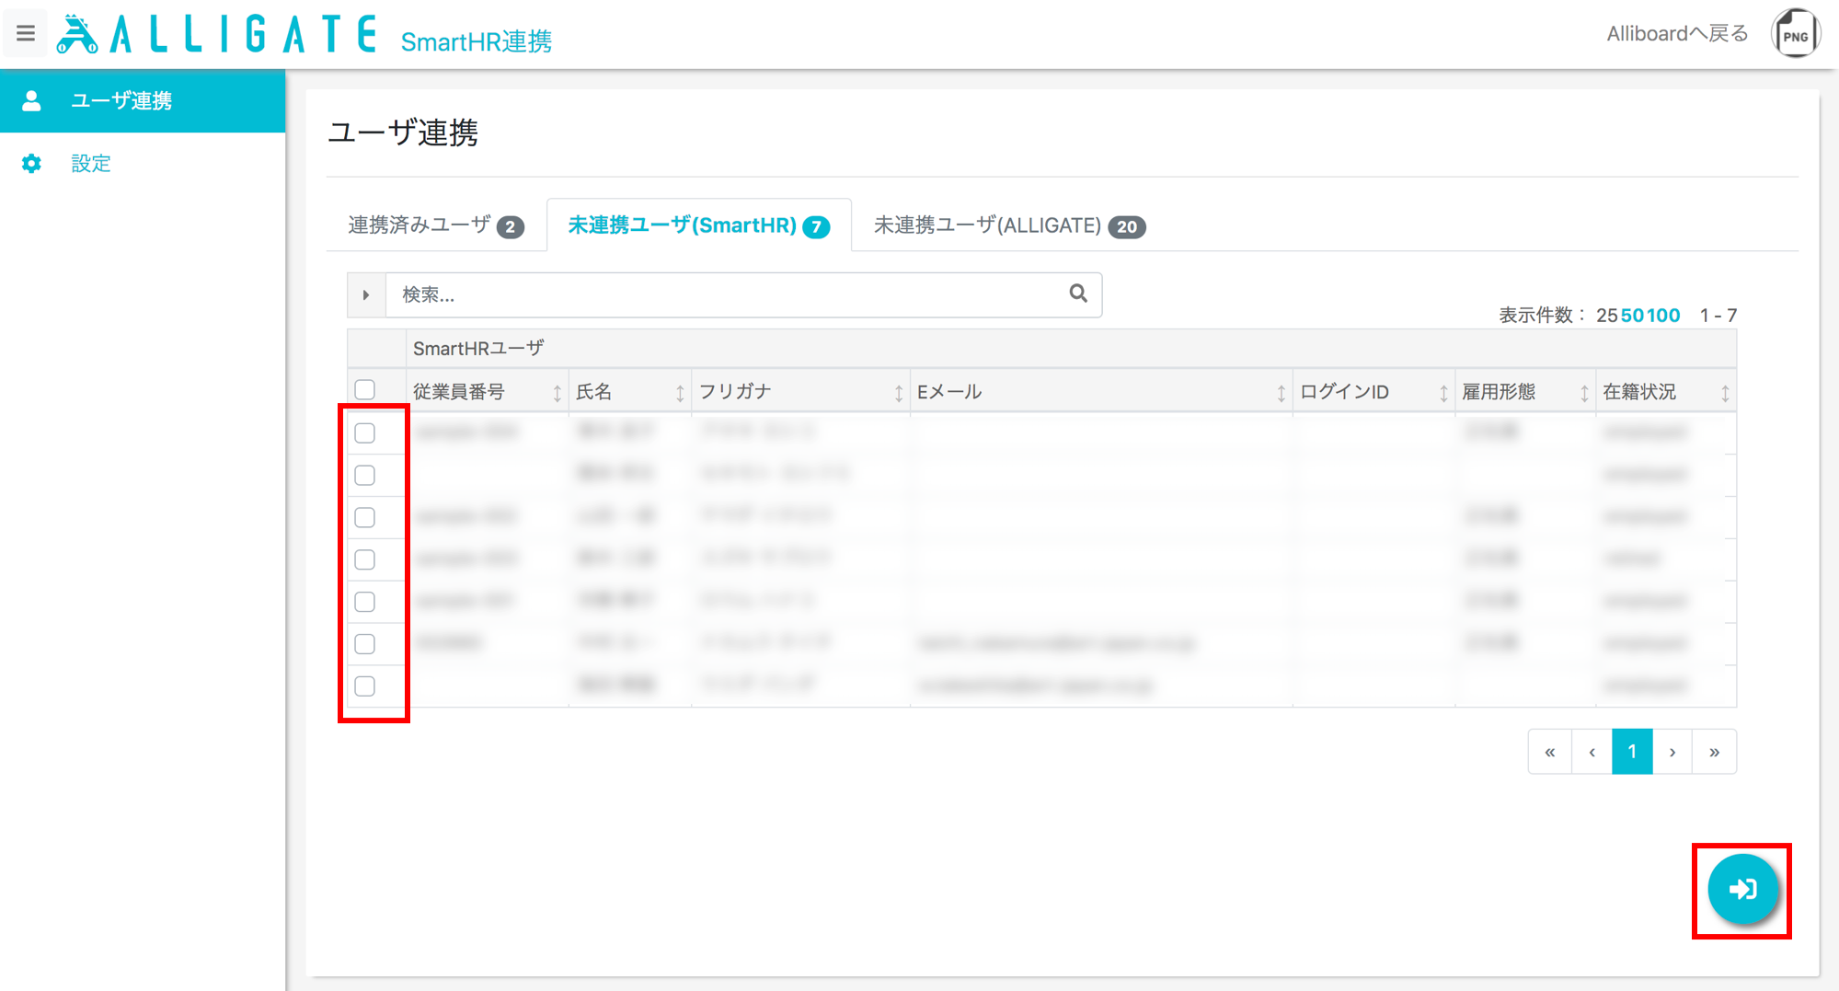Click the ユーザ連携 person icon in sidebar
The height and width of the screenshot is (991, 1839).
[x=31, y=100]
